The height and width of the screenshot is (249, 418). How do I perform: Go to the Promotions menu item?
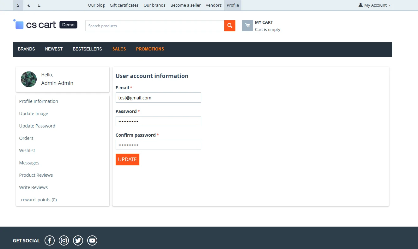click(150, 49)
